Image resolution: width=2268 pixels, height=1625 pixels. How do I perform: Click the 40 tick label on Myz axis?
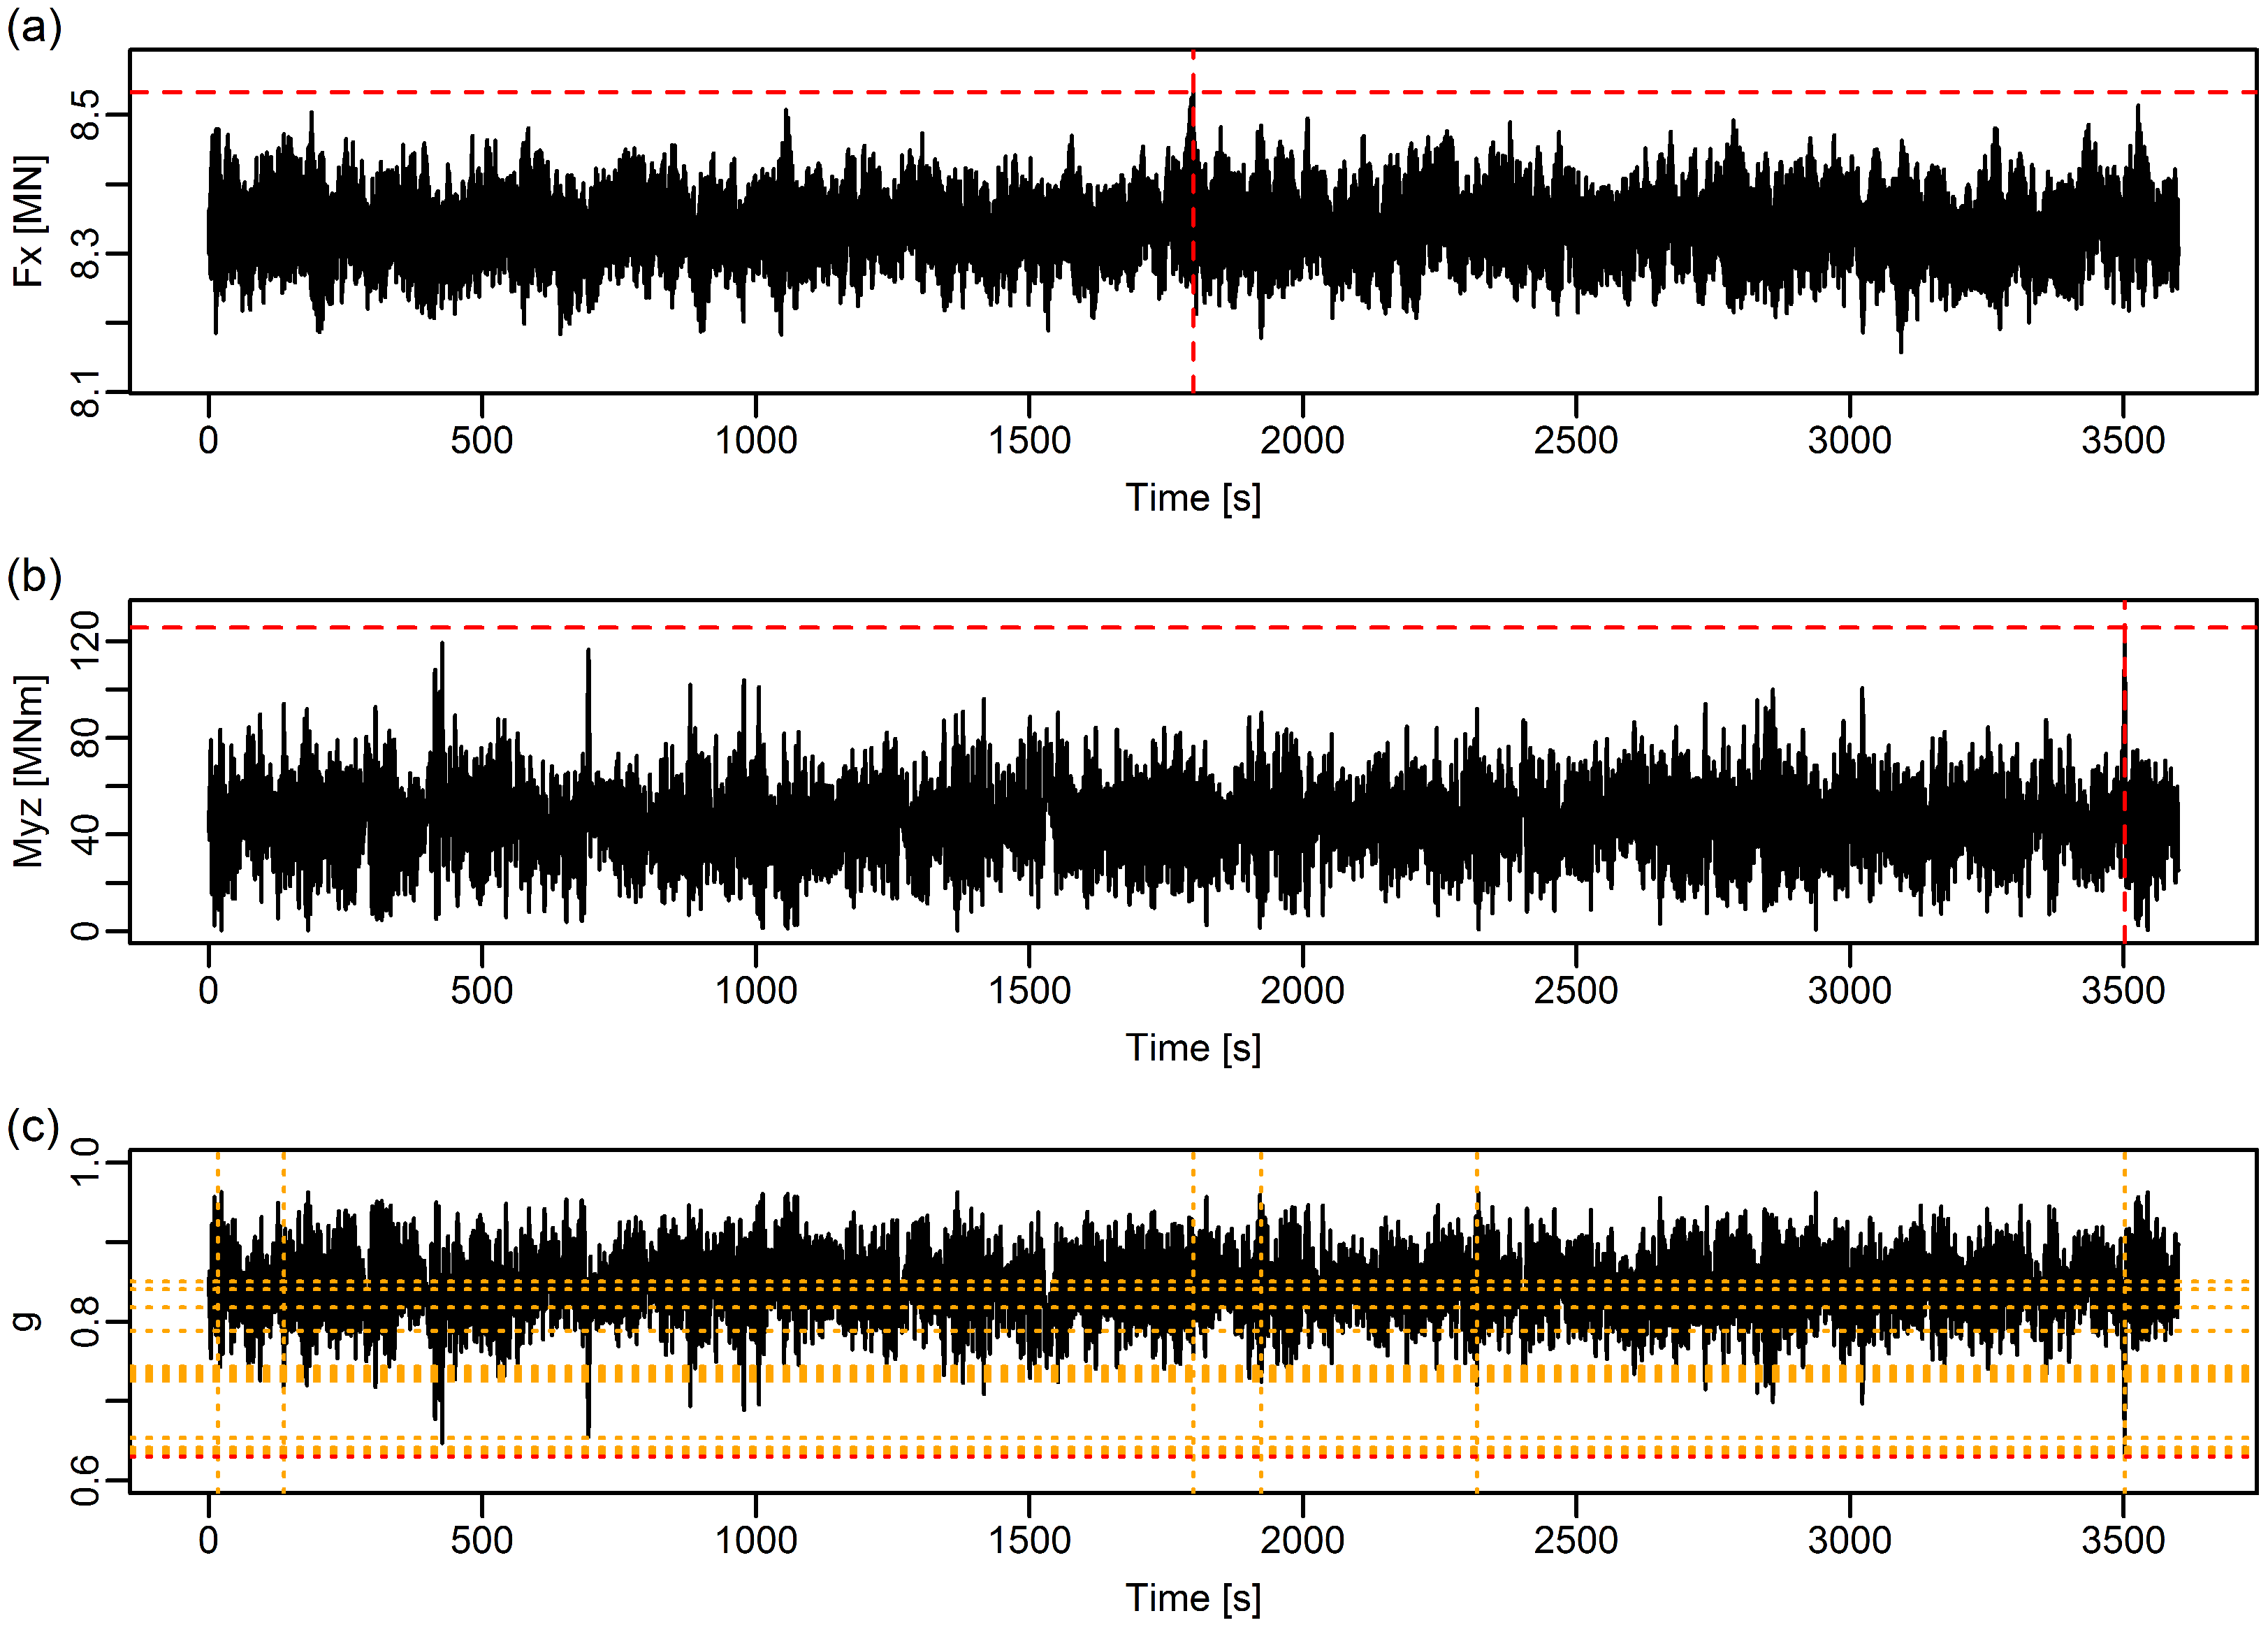pyautogui.click(x=86, y=834)
